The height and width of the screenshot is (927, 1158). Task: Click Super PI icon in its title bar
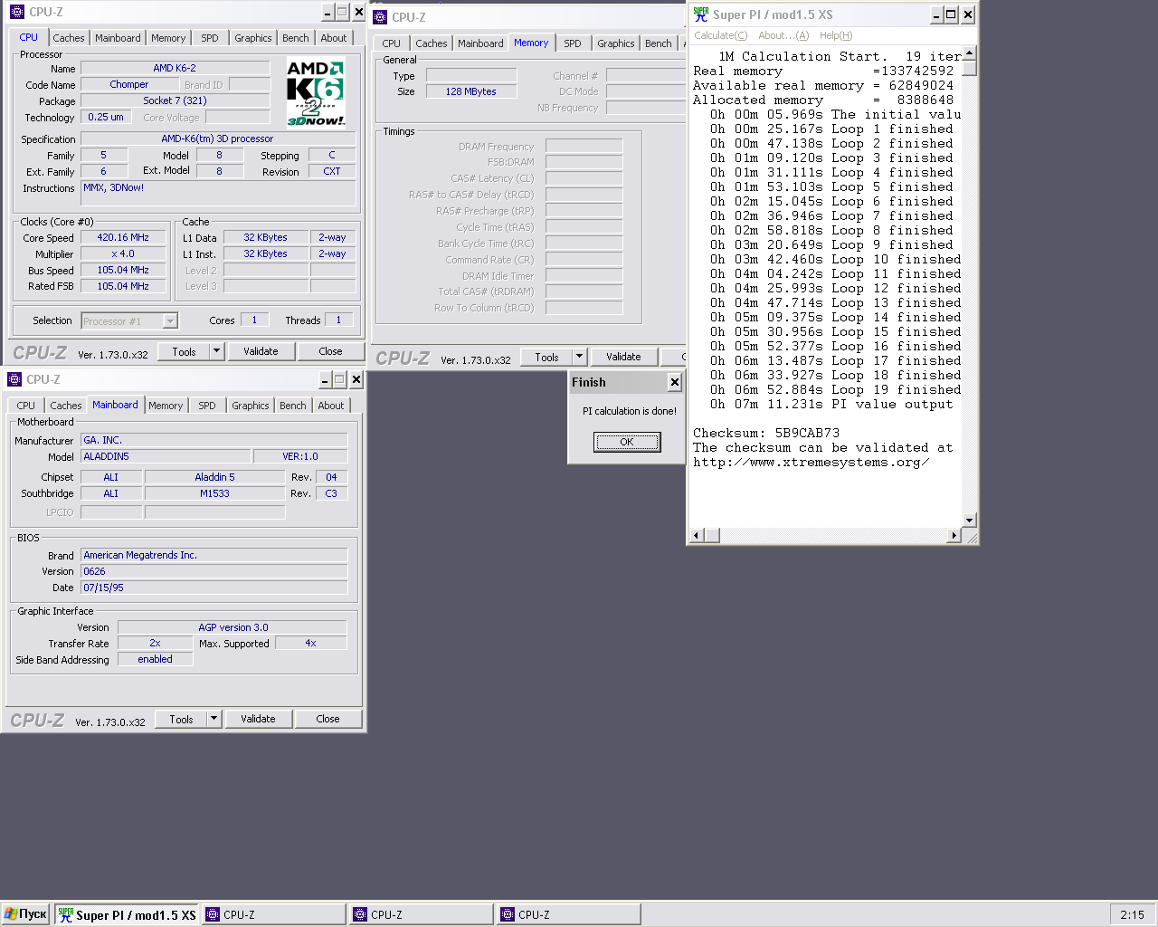click(701, 14)
